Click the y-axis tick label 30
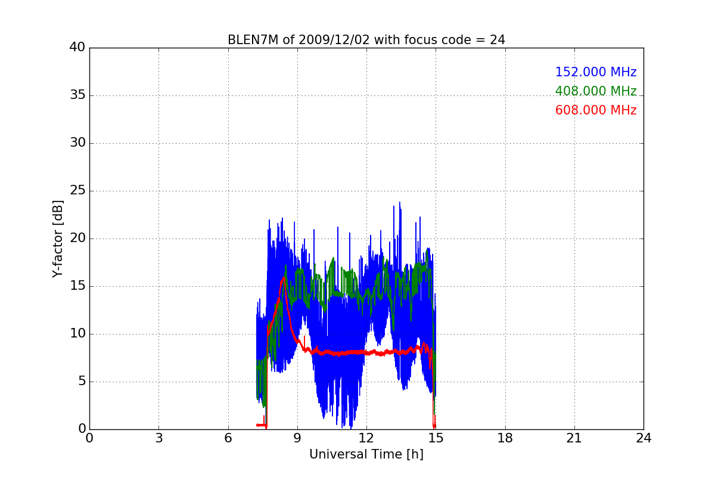 [x=77, y=143]
